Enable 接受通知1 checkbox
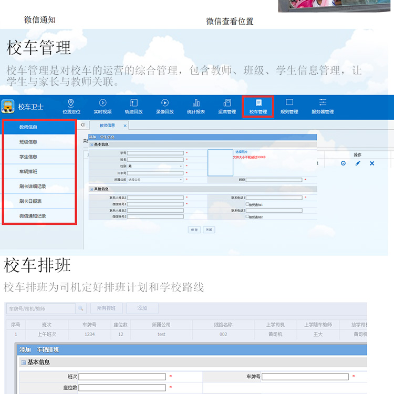Image resolution: width=394 pixels, height=394 pixels. pyautogui.click(x=247, y=204)
